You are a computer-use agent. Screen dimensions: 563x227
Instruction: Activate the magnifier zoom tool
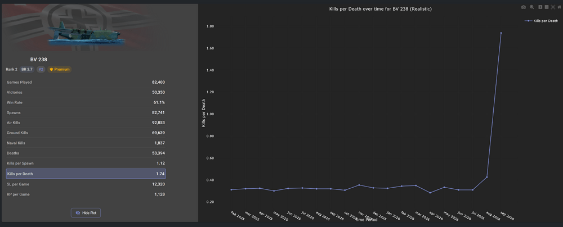(532, 7)
